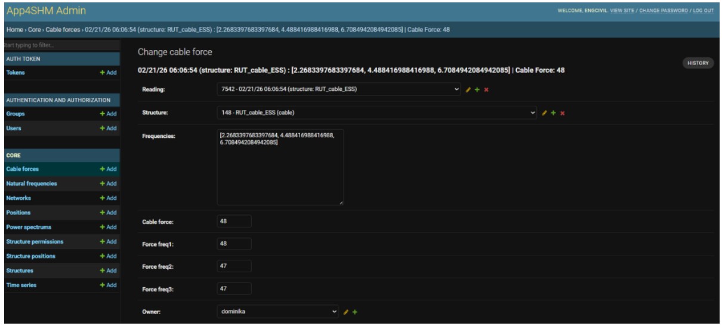The width and height of the screenshot is (722, 326).
Task: Click the pencil edit icon beside Structure
Action: 544,113
